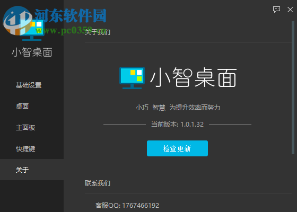297x212 pixels.
Task: Click the slogan 小巧 智慧 为提升效率而努力
Action: coord(178,108)
